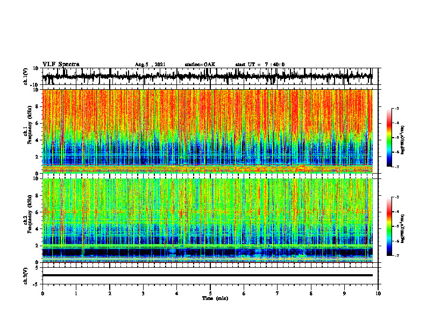426x329 pixels.
Task: Click the time axis tick label "9"
Action: [x=344, y=294]
